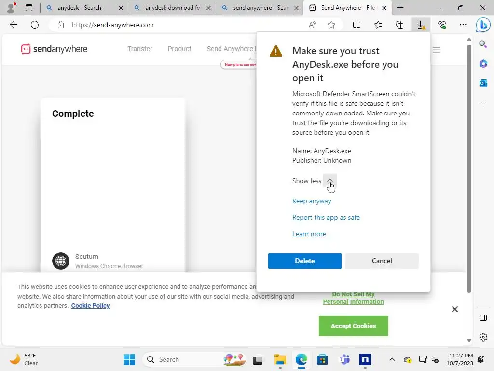This screenshot has width=494, height=371.
Task: Open Browser essentials heart icon
Action: click(442, 25)
